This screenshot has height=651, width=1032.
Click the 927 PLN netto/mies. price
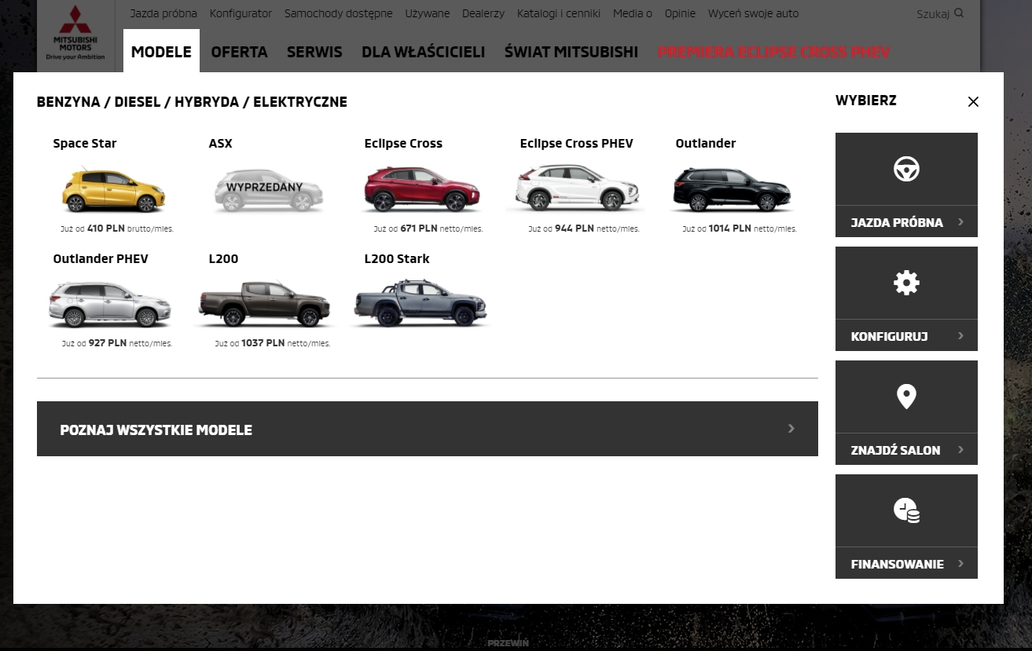tap(117, 343)
